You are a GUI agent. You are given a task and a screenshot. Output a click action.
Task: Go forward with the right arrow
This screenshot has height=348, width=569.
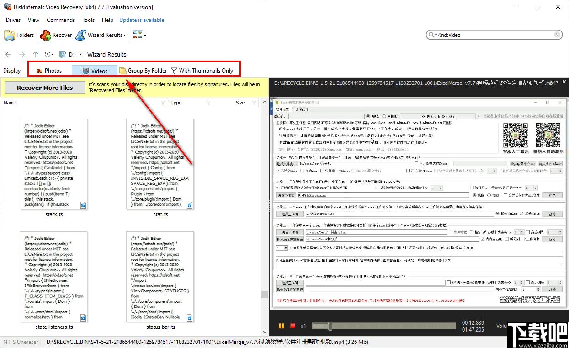click(x=22, y=54)
